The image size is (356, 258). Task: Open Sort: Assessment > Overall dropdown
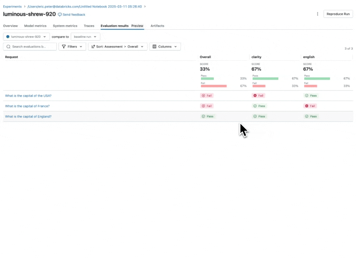[x=118, y=47]
